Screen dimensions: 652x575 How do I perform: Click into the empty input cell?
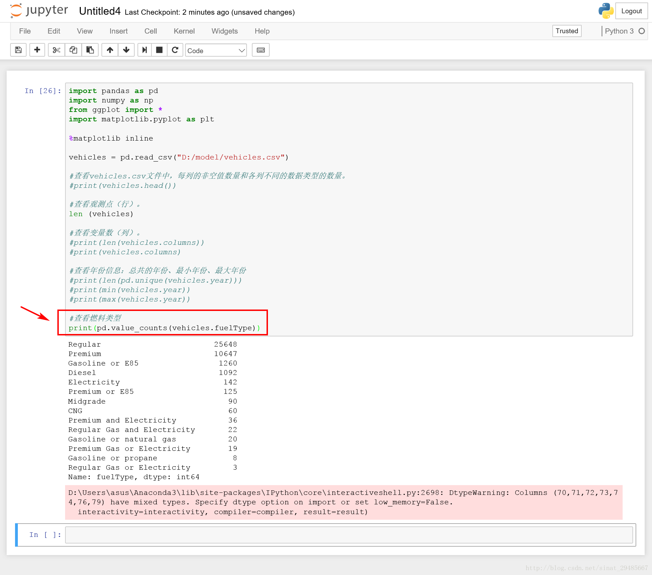click(x=349, y=535)
